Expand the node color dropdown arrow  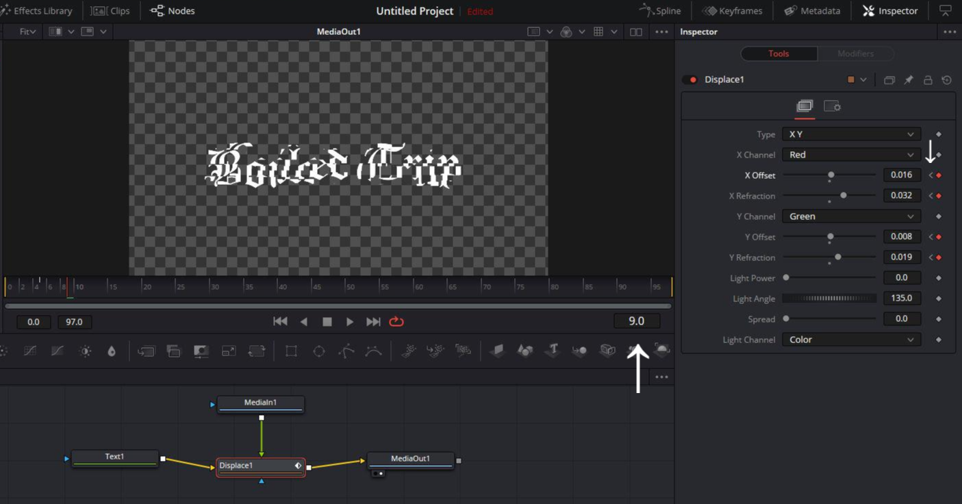point(863,80)
